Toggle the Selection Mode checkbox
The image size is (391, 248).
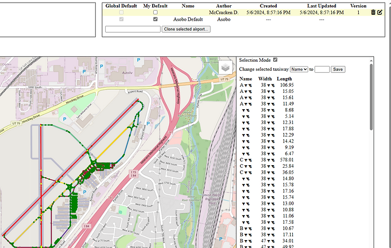tap(275, 60)
